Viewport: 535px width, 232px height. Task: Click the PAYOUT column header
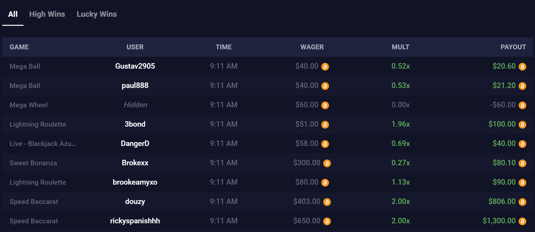pos(513,47)
